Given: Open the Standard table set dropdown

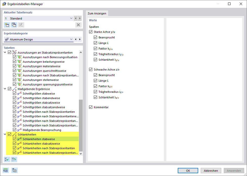Looking at the screenshot, I should [x=71, y=18].
